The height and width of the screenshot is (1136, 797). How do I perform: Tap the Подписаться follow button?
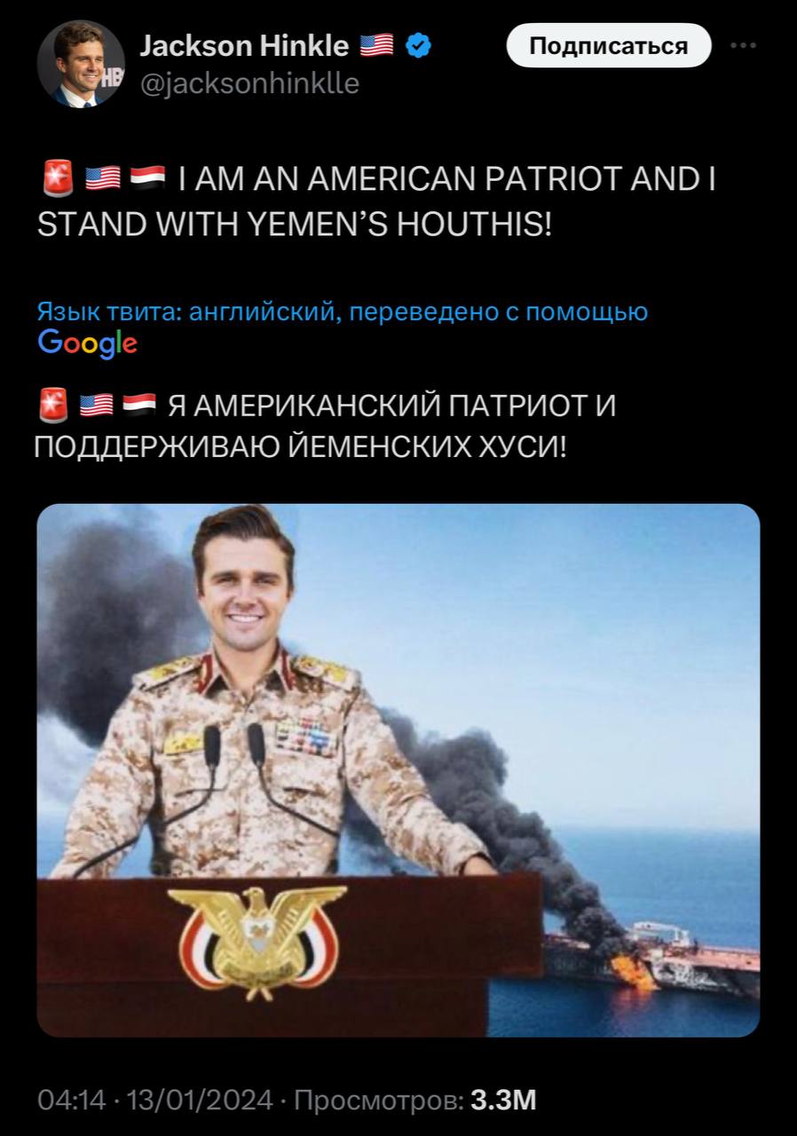click(x=609, y=46)
